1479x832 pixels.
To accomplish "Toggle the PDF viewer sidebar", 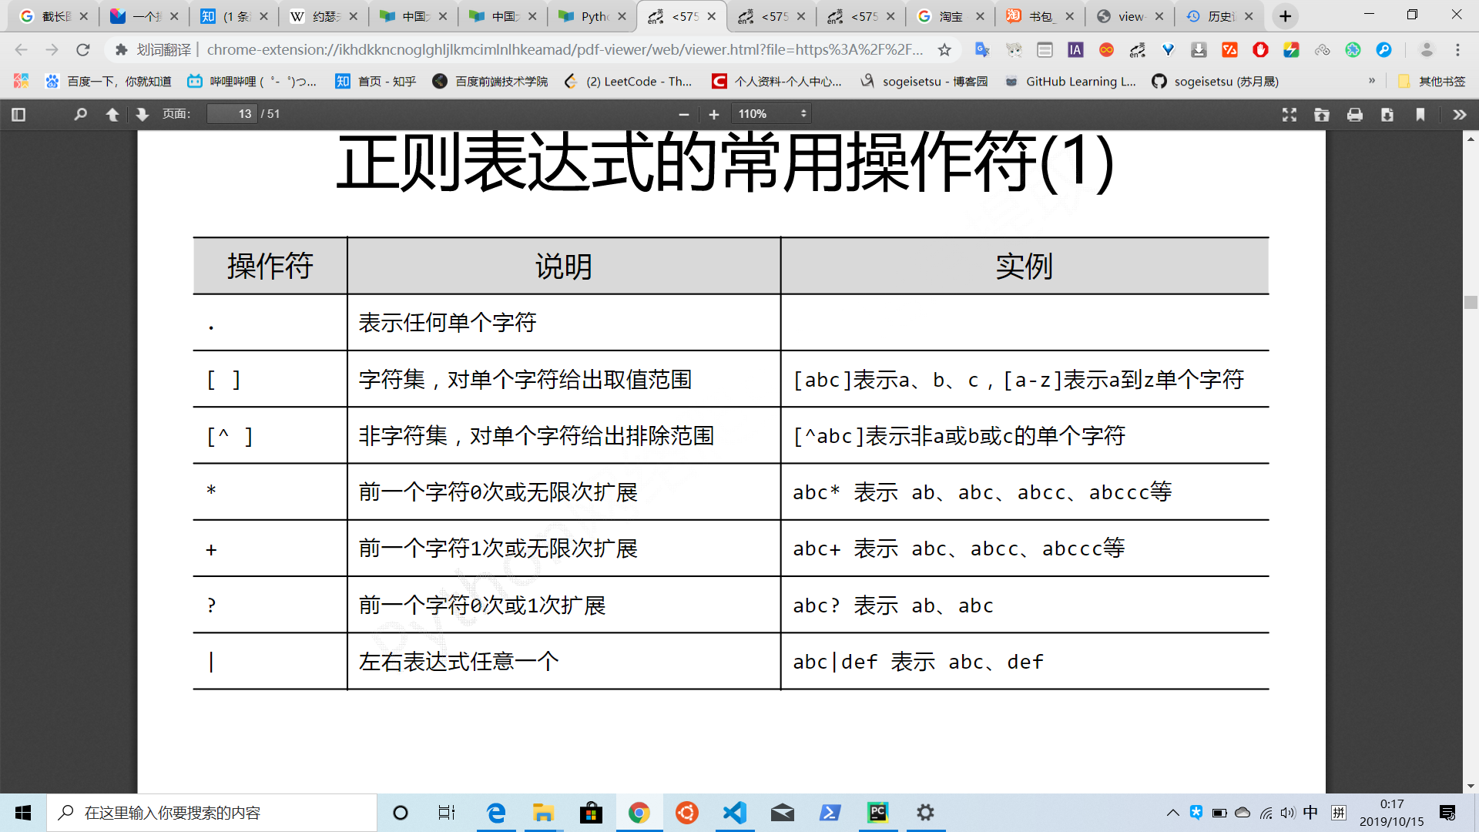I will click(19, 114).
